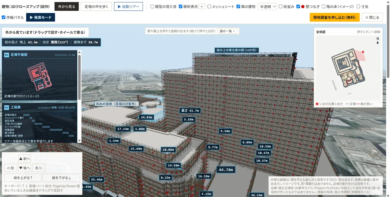Click the 36.19m measurement label
This screenshot has width=390, height=197.
tap(257, 195)
